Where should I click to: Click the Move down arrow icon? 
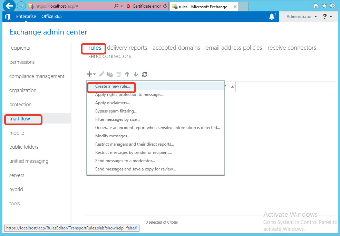pyautogui.click(x=136, y=74)
